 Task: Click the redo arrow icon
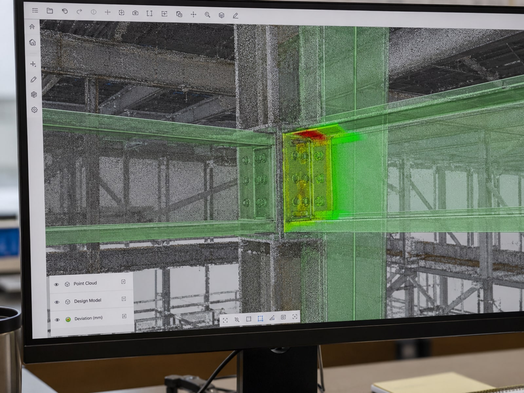pos(79,11)
